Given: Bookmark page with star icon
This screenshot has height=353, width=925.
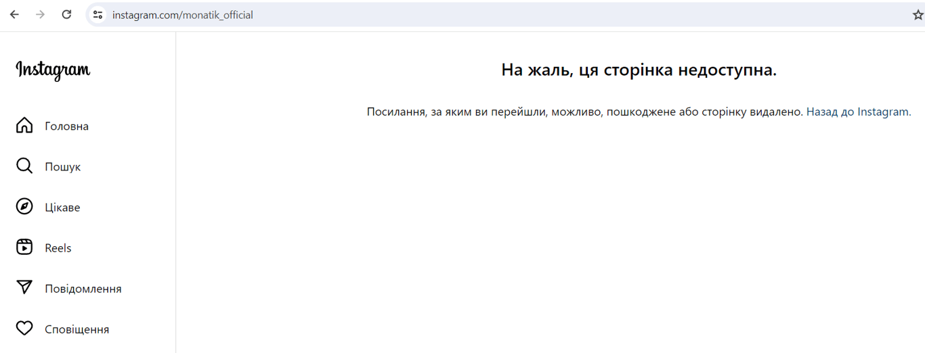Looking at the screenshot, I should [x=918, y=15].
